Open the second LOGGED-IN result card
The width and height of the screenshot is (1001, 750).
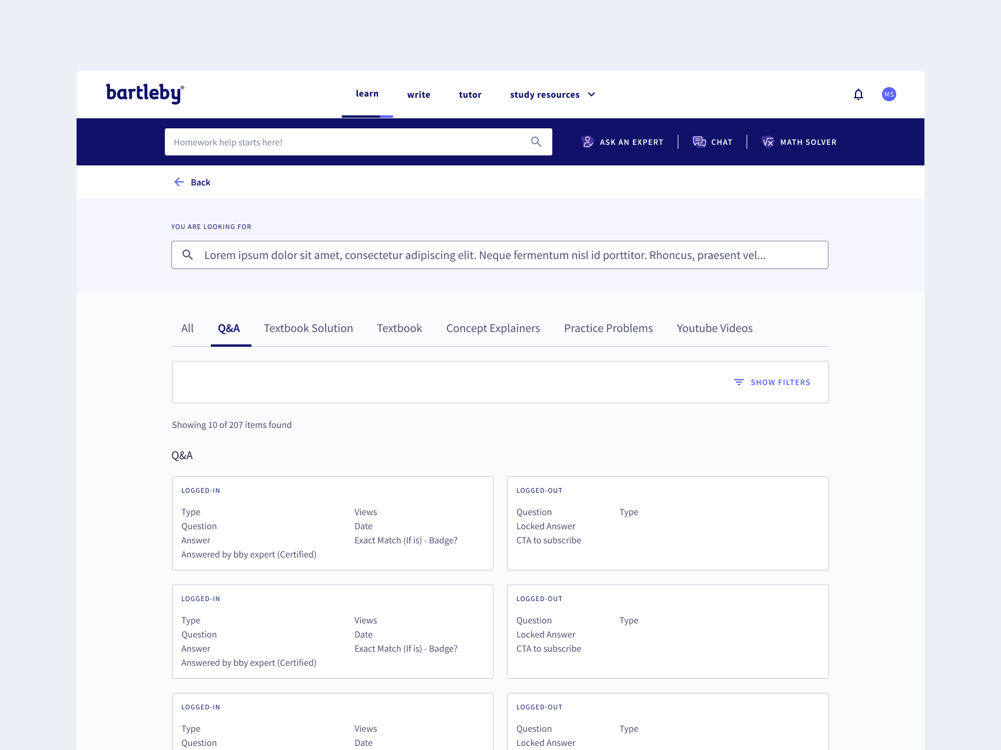coord(333,632)
